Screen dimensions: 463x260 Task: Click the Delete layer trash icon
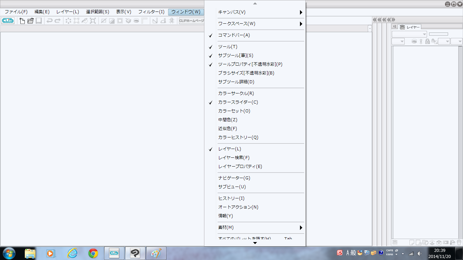coord(459,242)
